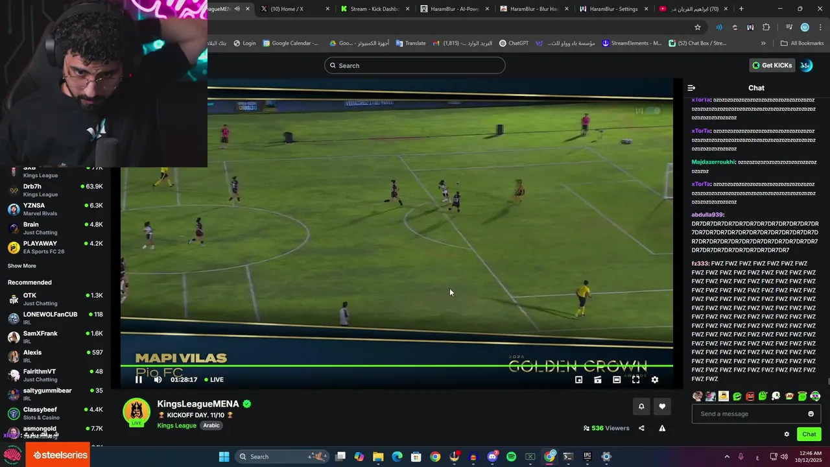Screen dimensions: 830x467
Task: Open Windows Start menu
Action: [224, 457]
